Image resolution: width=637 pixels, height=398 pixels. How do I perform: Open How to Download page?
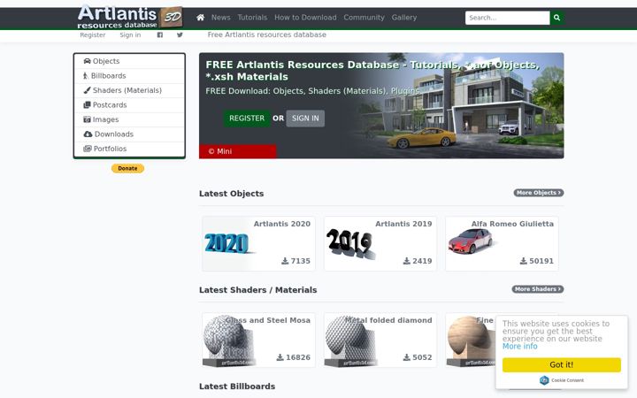[305, 18]
